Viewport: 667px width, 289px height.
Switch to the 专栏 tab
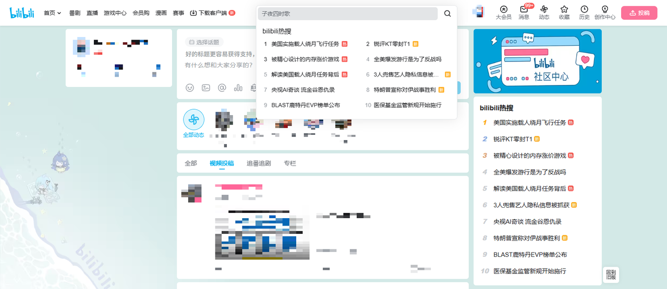click(x=290, y=164)
